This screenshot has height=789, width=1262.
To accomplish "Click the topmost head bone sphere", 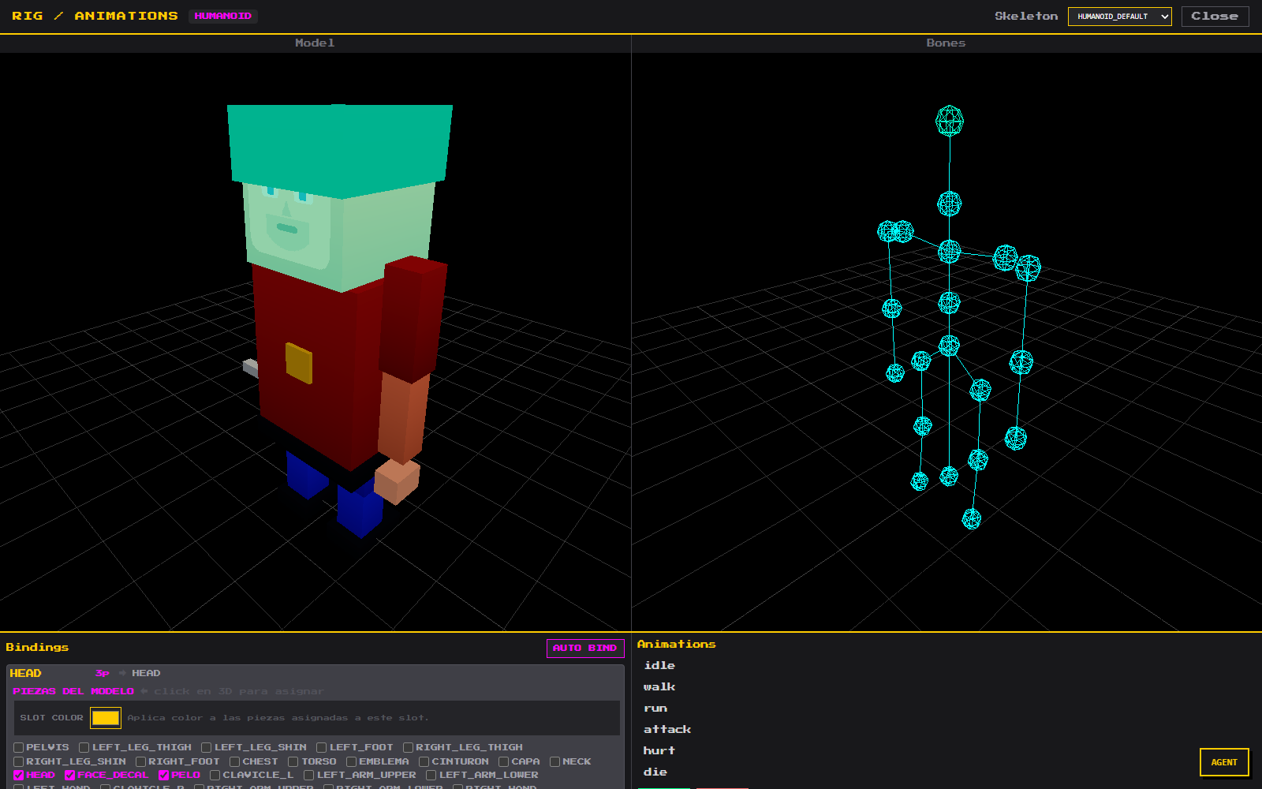I will tap(950, 121).
